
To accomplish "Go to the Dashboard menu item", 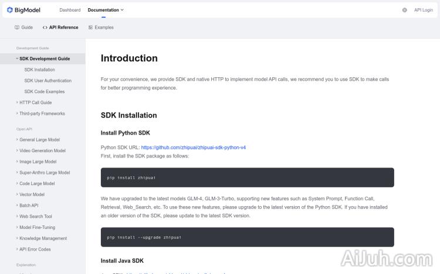I will 70,10.
